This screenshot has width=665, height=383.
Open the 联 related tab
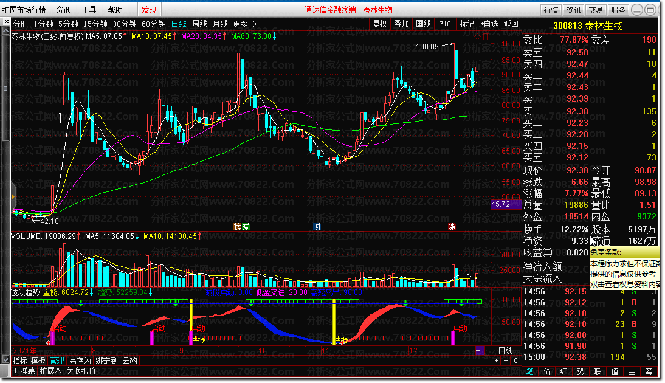click(598, 371)
